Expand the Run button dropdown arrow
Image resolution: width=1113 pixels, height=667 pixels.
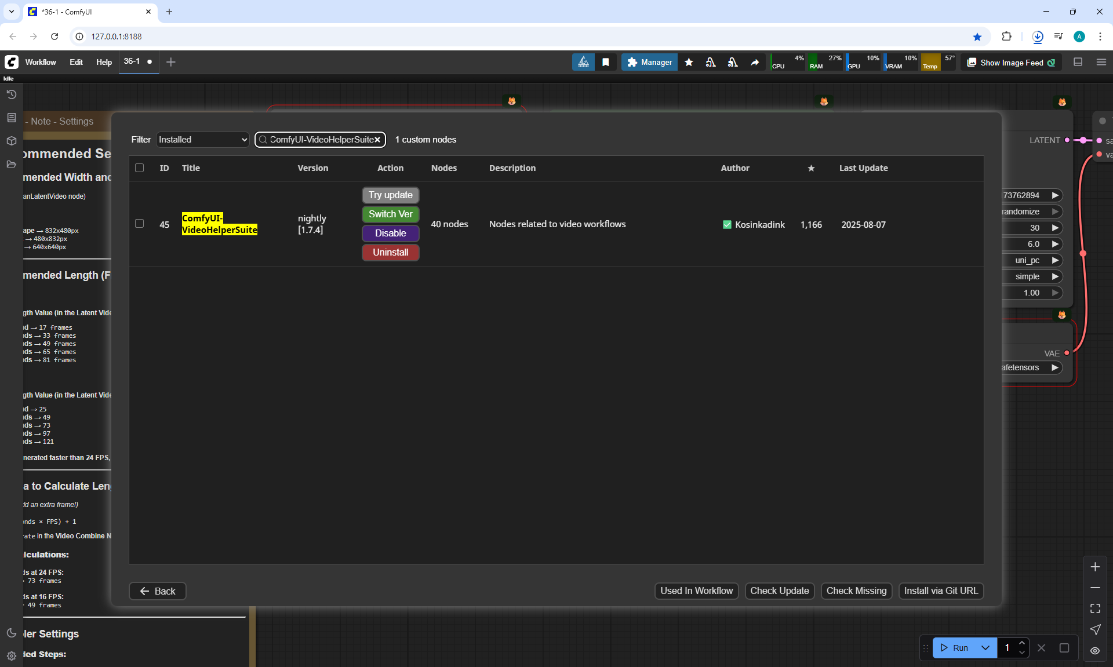coord(985,648)
